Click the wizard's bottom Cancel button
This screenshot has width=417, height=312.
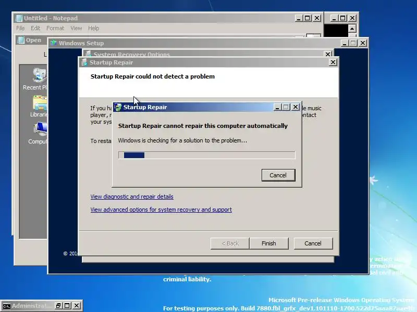313,243
